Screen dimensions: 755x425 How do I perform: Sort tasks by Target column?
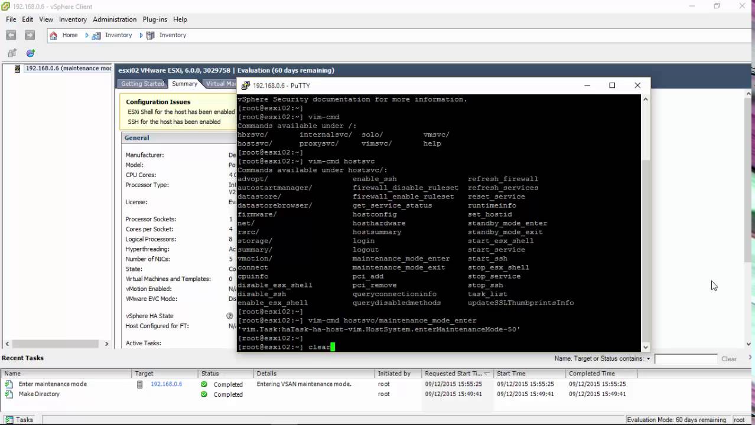coord(165,374)
